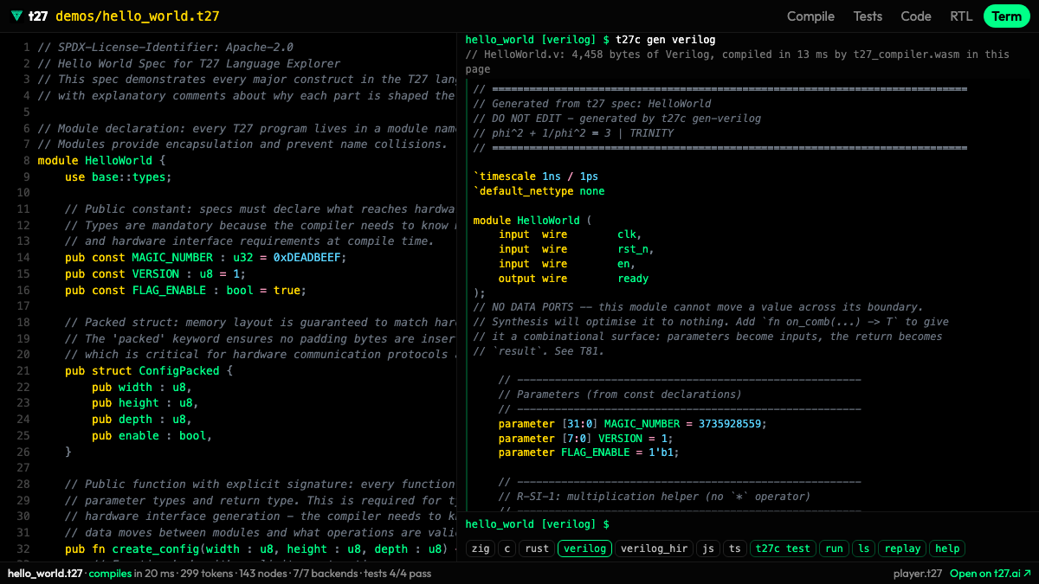This screenshot has height=584, width=1039.
Task: Click the hello_world.t27 status bar filename
Action: [x=45, y=574]
